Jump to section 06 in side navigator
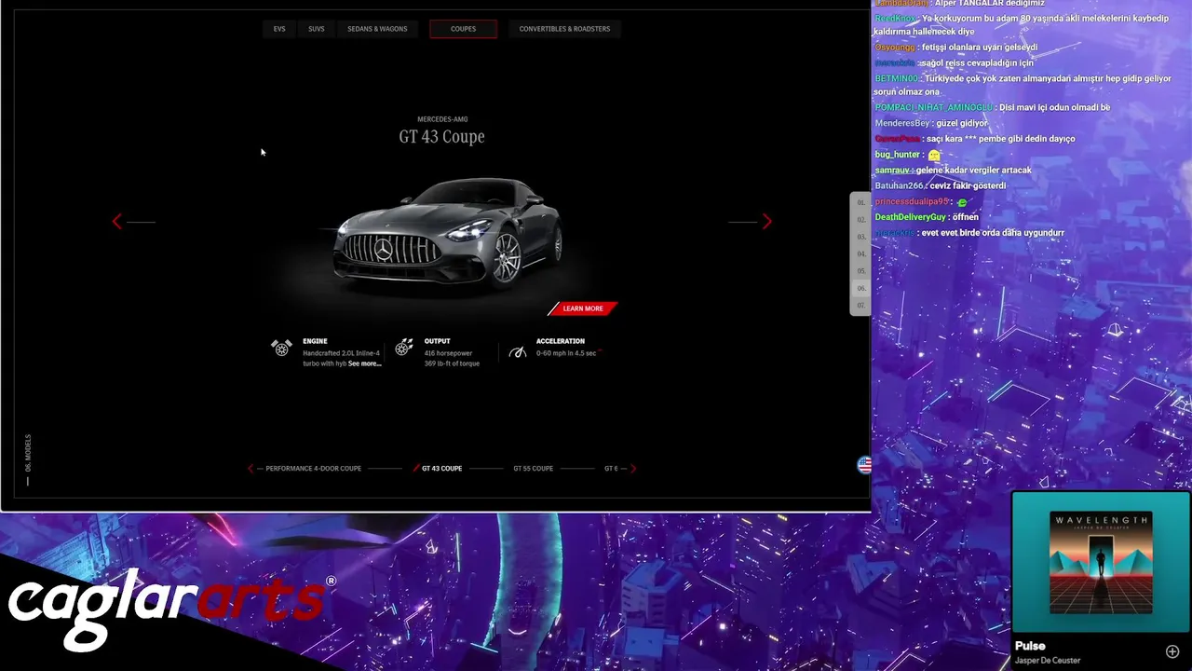The image size is (1192, 671). point(861,288)
